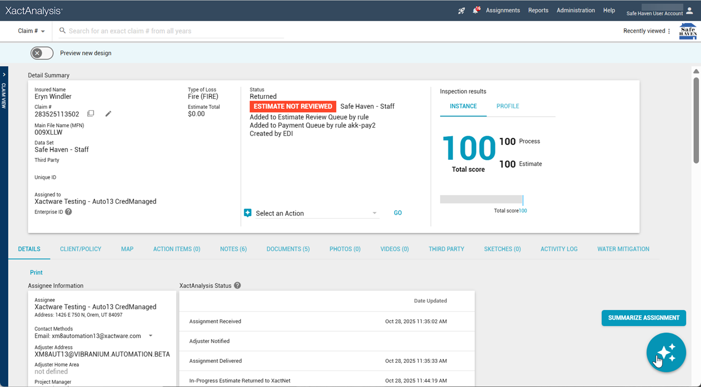This screenshot has height=387, width=701.
Task: Open the Administration menu
Action: [575, 10]
